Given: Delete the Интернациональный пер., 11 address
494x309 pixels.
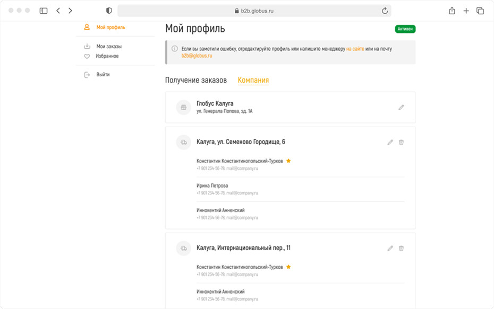Looking at the screenshot, I should (402, 248).
